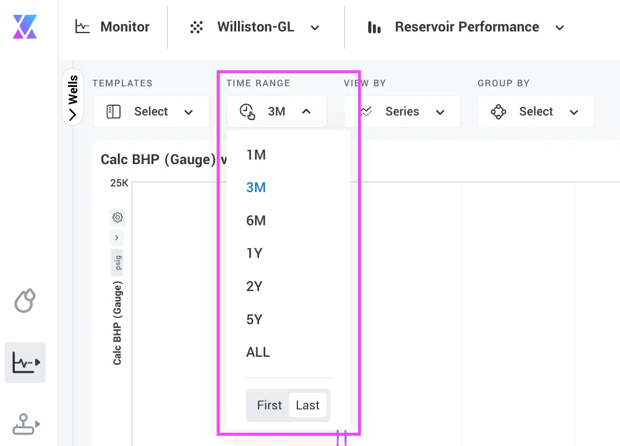Open the View By Series dropdown
620x446 pixels.
click(x=403, y=111)
